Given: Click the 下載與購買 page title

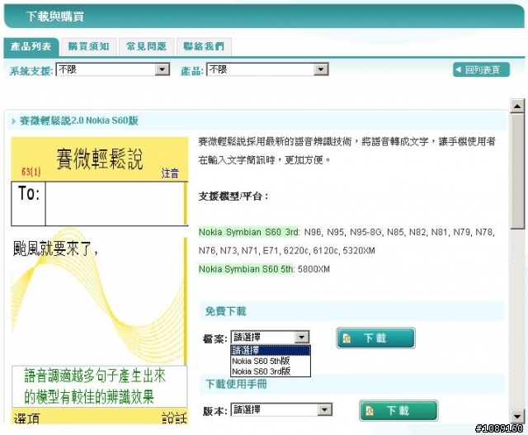Looking at the screenshot, I should click(54, 17).
